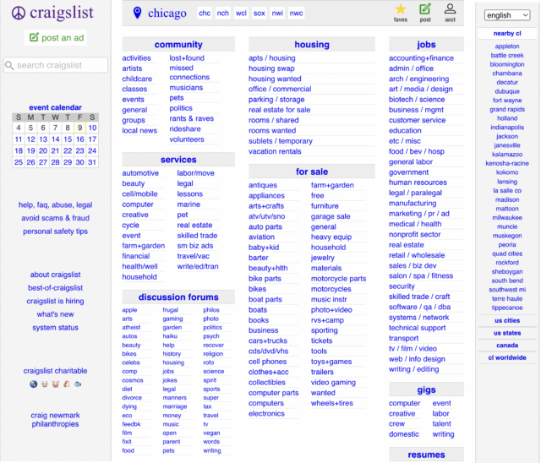Image resolution: width=541 pixels, height=463 pixels.
Task: Open the acct person icon
Action: click(x=450, y=9)
